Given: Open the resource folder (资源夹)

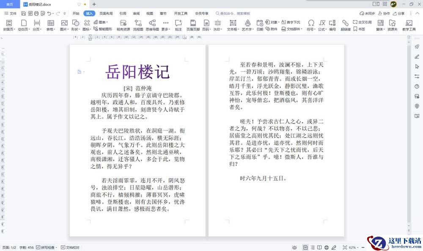Looking at the screenshot, I should pyautogui.click(x=393, y=25).
